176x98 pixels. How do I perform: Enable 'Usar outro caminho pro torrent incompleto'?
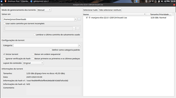(4, 24)
